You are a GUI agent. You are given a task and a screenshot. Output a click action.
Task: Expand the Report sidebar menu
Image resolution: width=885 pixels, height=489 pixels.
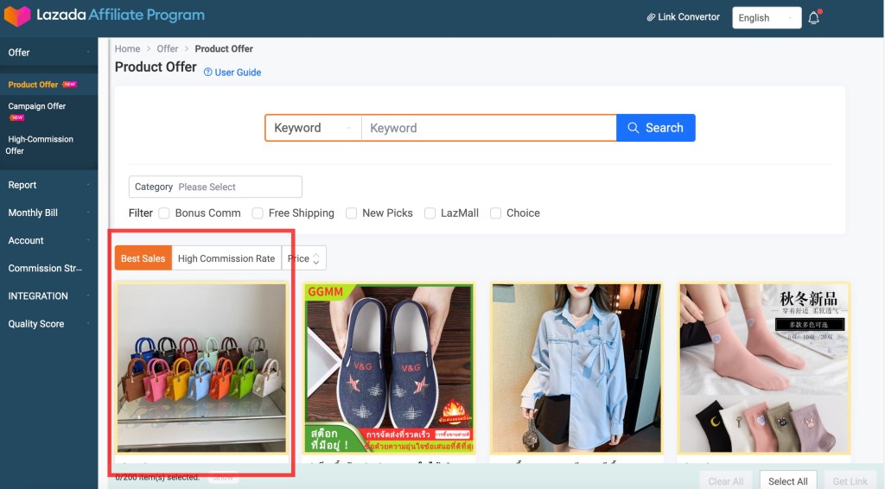tap(48, 185)
